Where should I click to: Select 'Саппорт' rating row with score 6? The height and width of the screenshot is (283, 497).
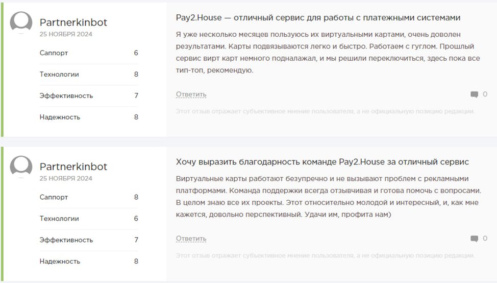[89, 53]
